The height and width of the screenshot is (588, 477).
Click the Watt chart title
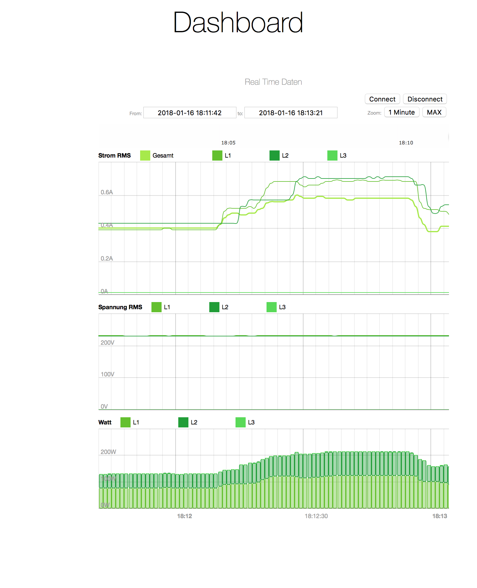(x=105, y=422)
